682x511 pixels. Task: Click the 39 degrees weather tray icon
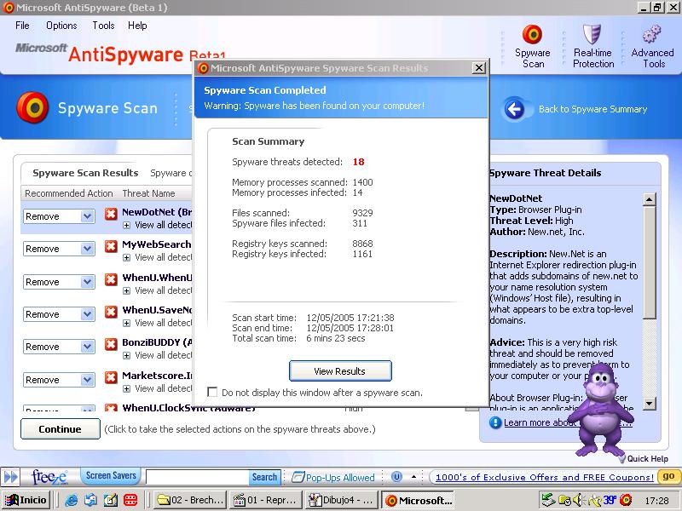point(609,500)
